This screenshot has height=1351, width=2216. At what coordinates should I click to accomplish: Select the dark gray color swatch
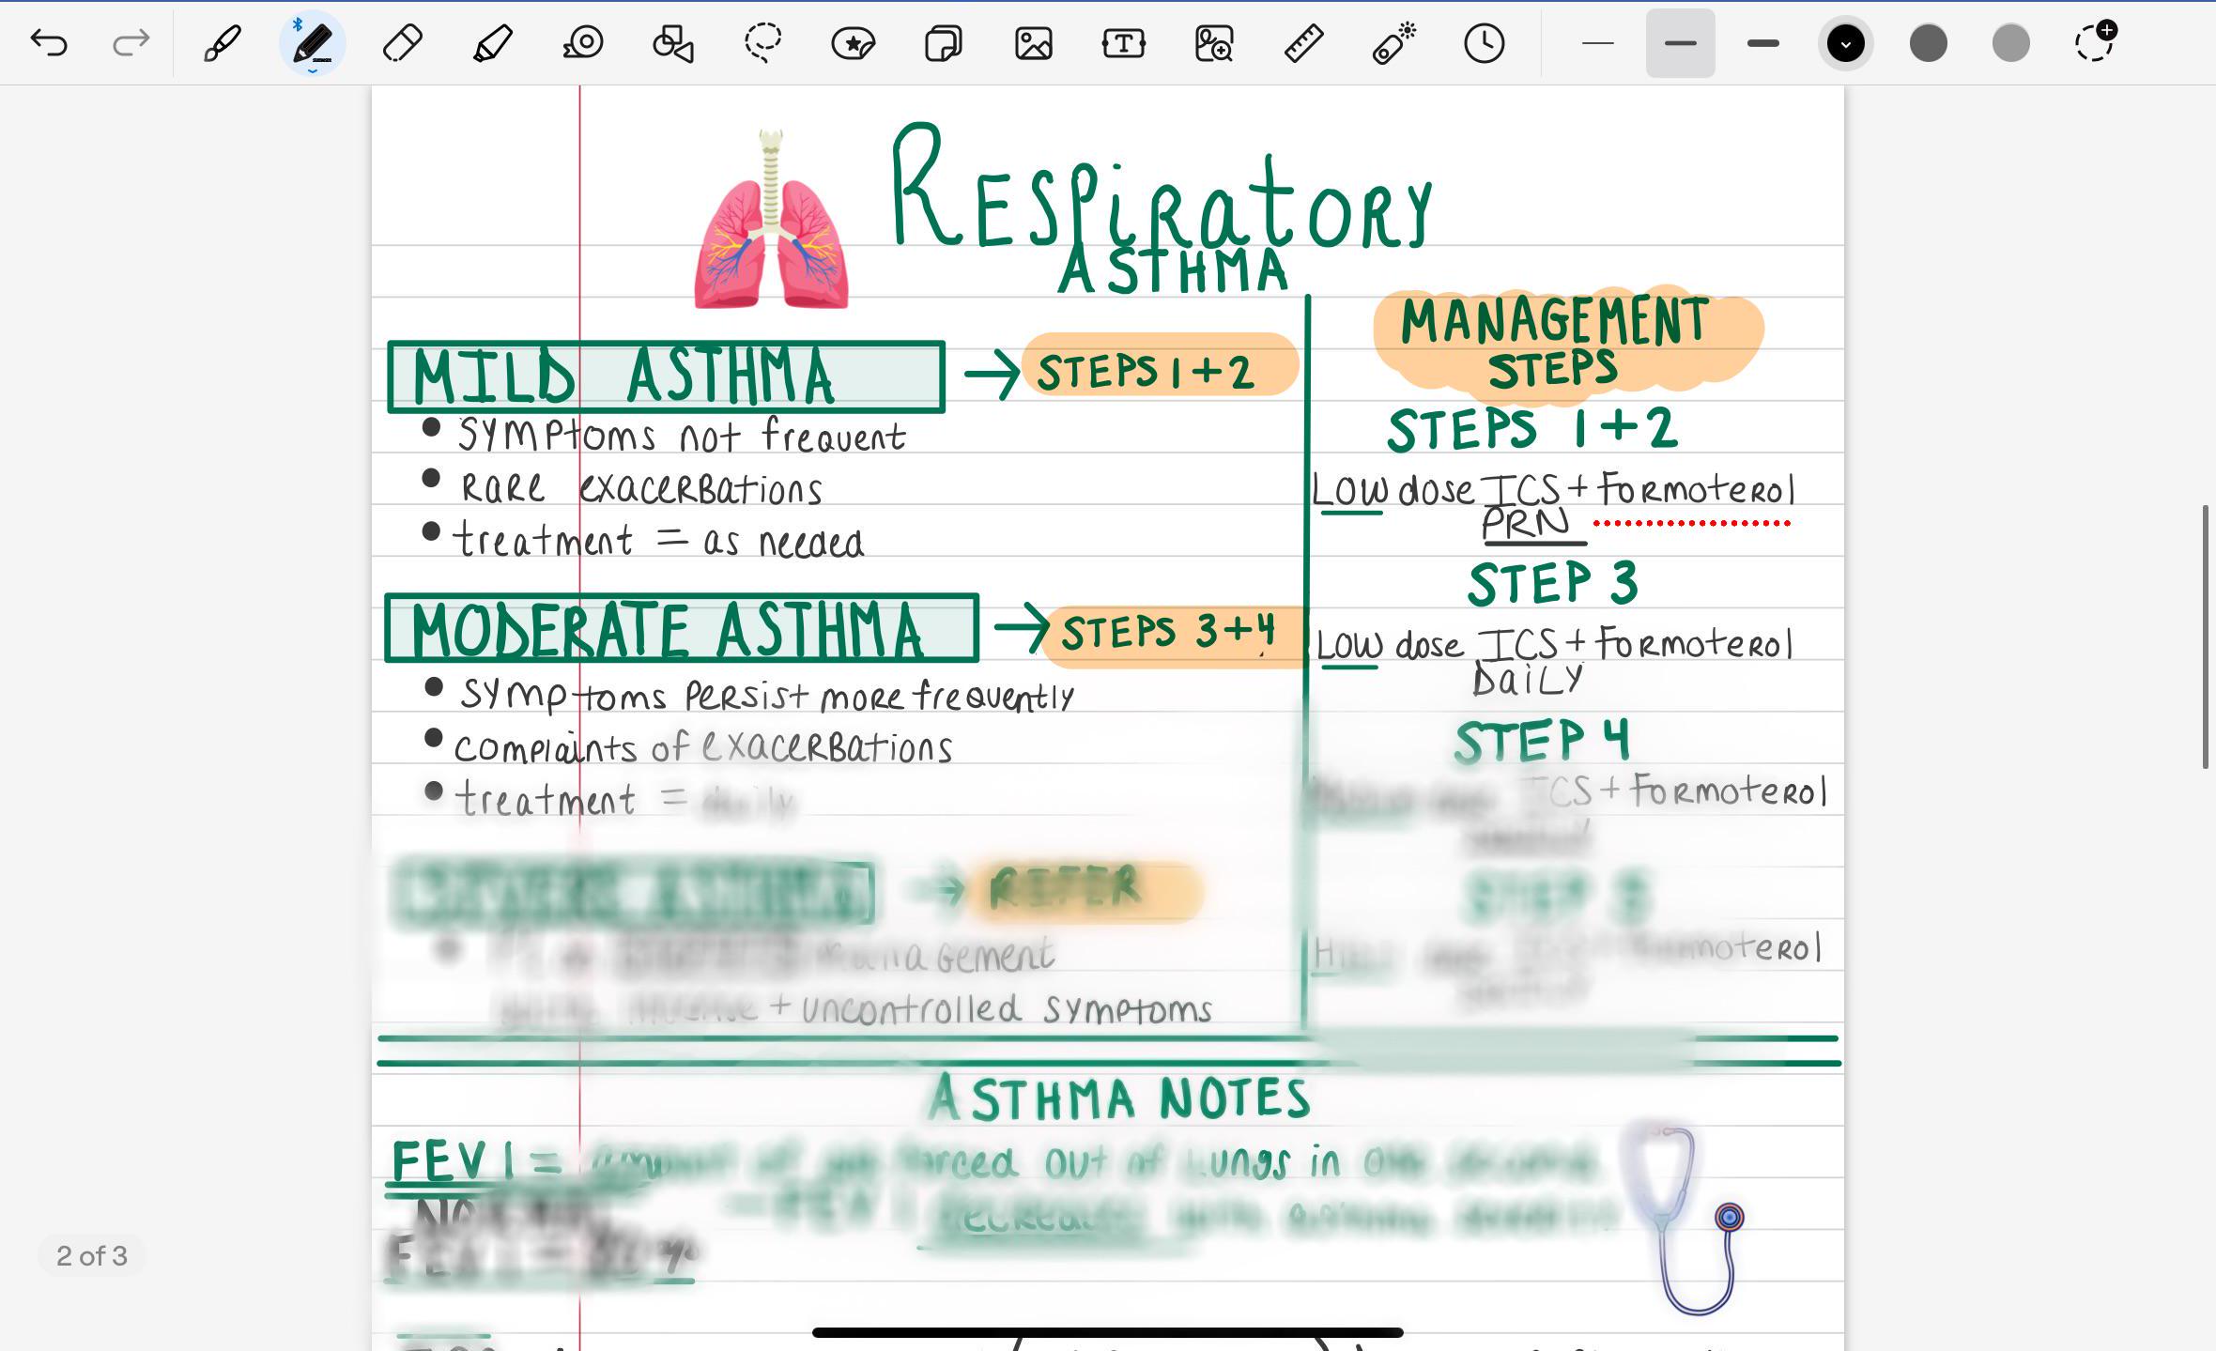point(1930,43)
